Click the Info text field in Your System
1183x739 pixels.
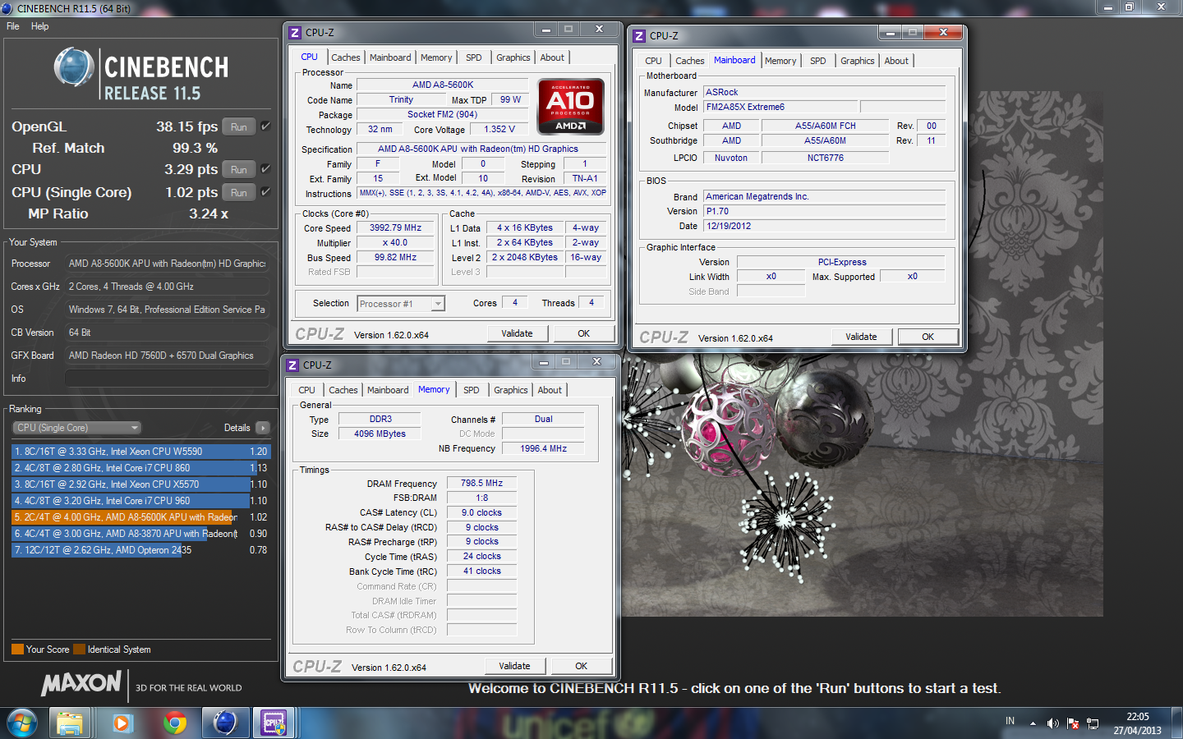pyautogui.click(x=167, y=379)
